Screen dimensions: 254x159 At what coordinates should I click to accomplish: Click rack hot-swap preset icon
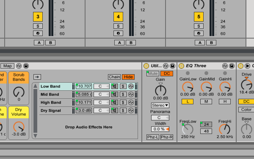point(19,66)
